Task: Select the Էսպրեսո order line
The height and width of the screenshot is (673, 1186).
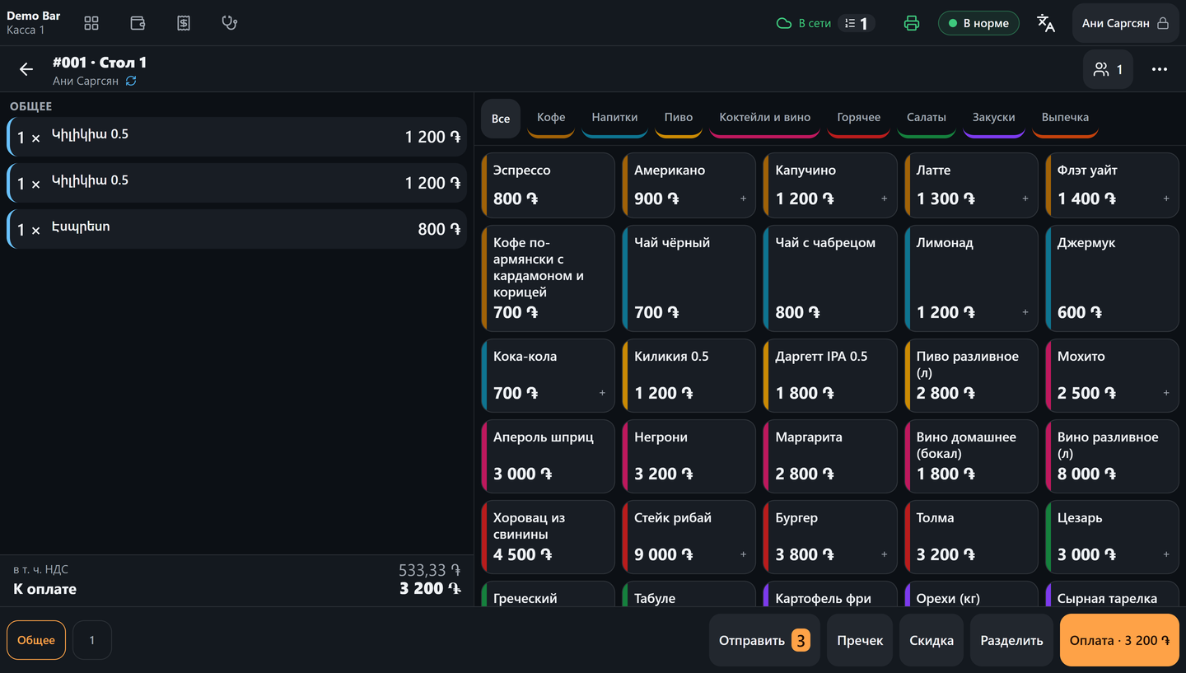Action: coord(236,229)
